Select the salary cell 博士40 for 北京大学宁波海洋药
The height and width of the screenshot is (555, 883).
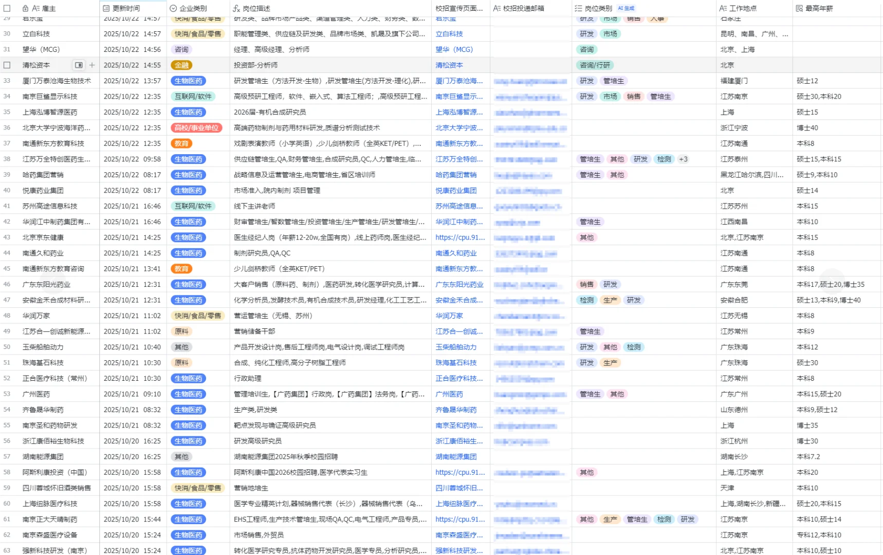[838, 128]
